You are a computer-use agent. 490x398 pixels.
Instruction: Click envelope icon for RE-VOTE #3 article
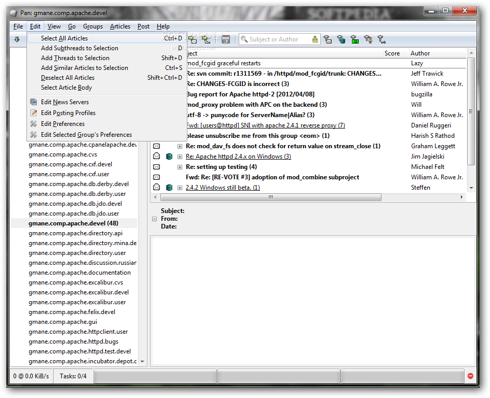pos(157,177)
